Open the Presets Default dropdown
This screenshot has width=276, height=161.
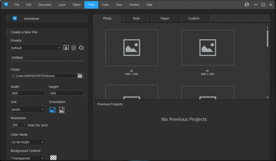click(36, 48)
